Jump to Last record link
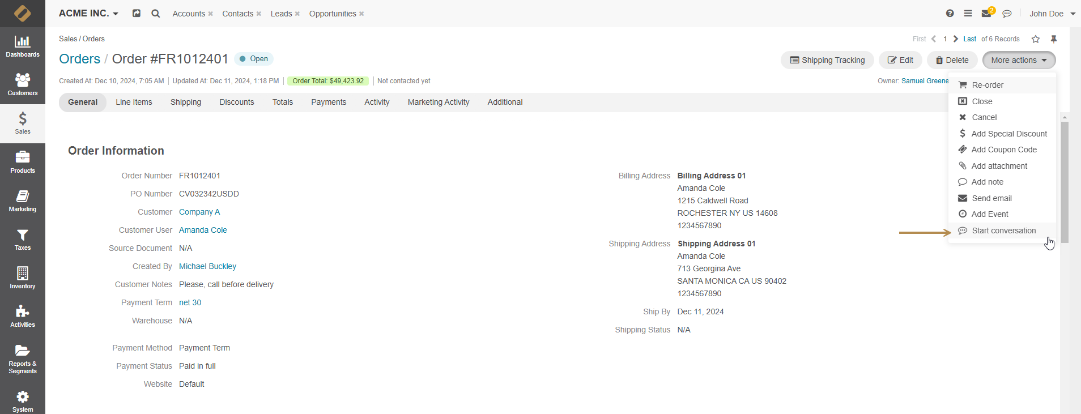This screenshot has height=414, width=1081. 969,39
